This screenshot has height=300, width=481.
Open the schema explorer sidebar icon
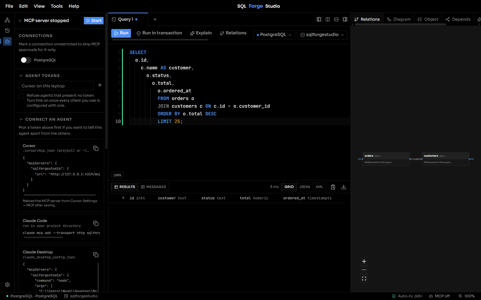click(7, 20)
